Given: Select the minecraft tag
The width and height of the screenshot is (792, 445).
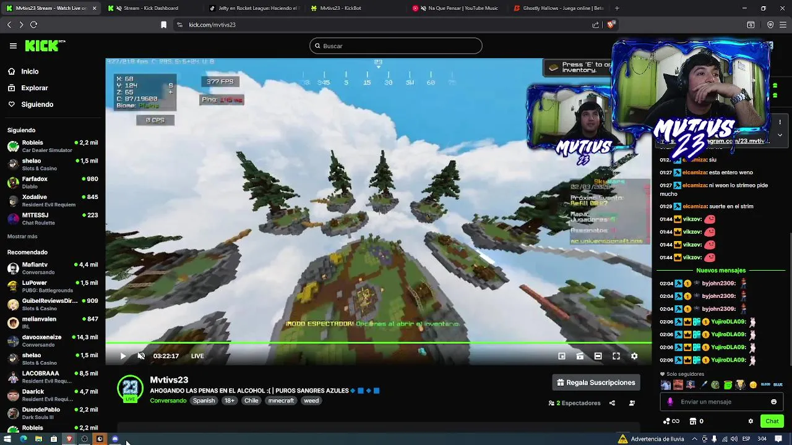Looking at the screenshot, I should click(x=281, y=400).
